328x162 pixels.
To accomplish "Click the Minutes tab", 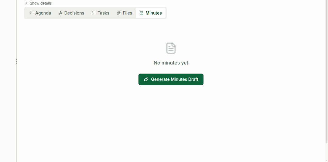I will coord(151,13).
